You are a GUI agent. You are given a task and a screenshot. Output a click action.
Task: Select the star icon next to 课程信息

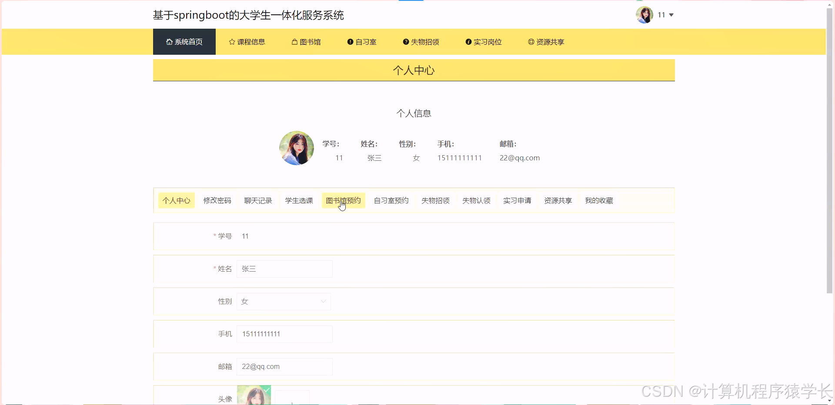231,42
